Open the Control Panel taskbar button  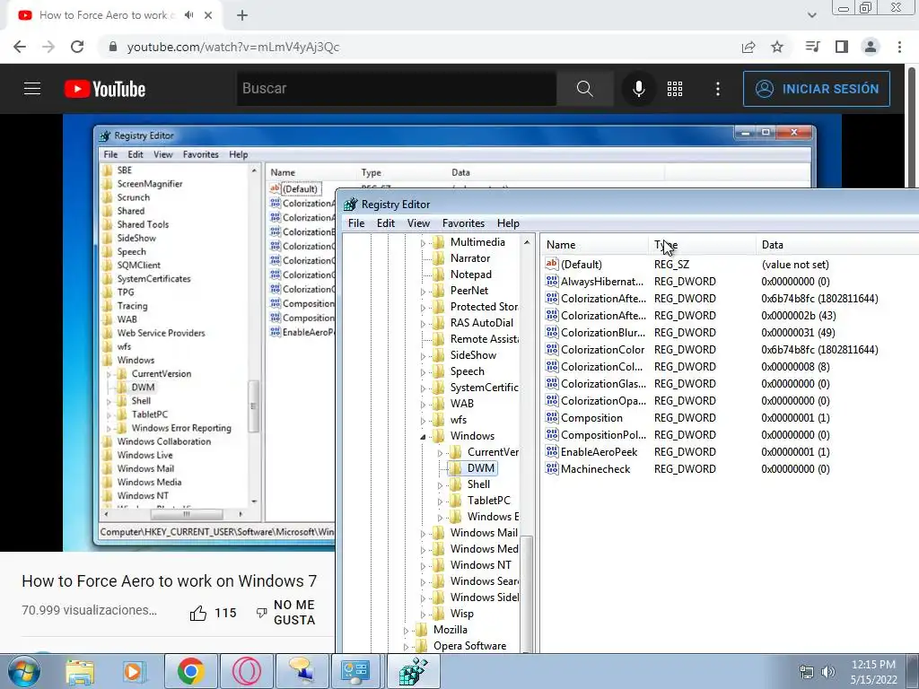coord(357,671)
